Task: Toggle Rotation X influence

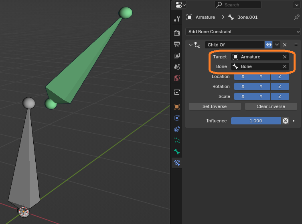Action: (x=243, y=86)
